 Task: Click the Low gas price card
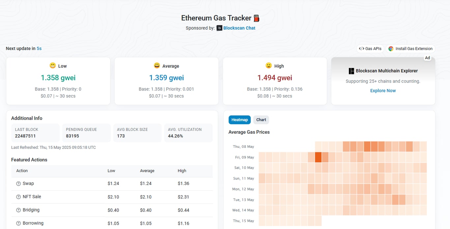pyautogui.click(x=58, y=81)
